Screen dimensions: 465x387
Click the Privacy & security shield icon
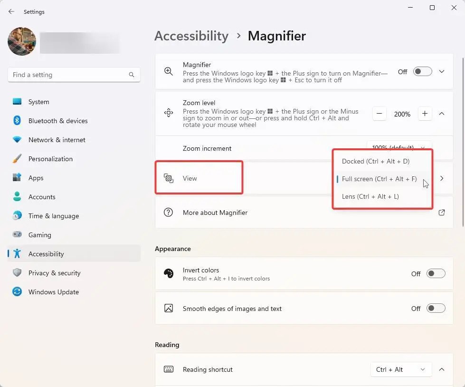(x=17, y=272)
